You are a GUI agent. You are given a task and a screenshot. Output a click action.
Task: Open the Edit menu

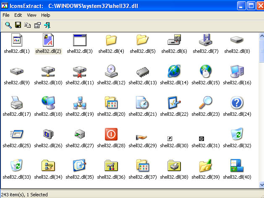tap(18, 15)
